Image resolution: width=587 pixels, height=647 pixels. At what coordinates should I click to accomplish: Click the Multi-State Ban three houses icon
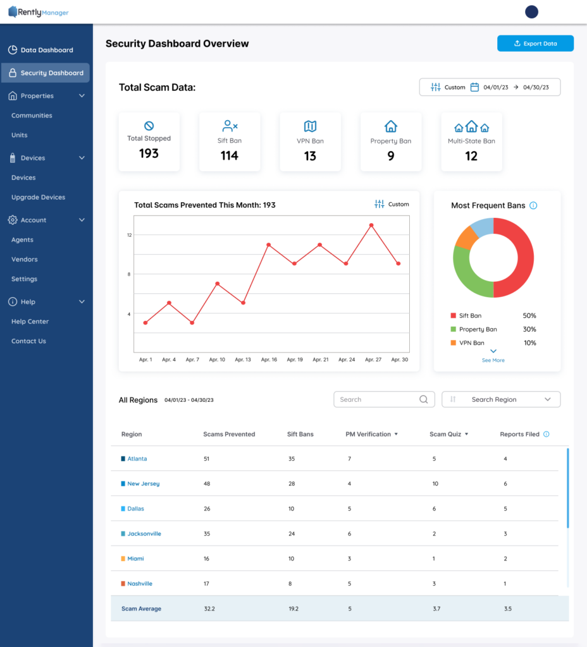[x=471, y=126]
